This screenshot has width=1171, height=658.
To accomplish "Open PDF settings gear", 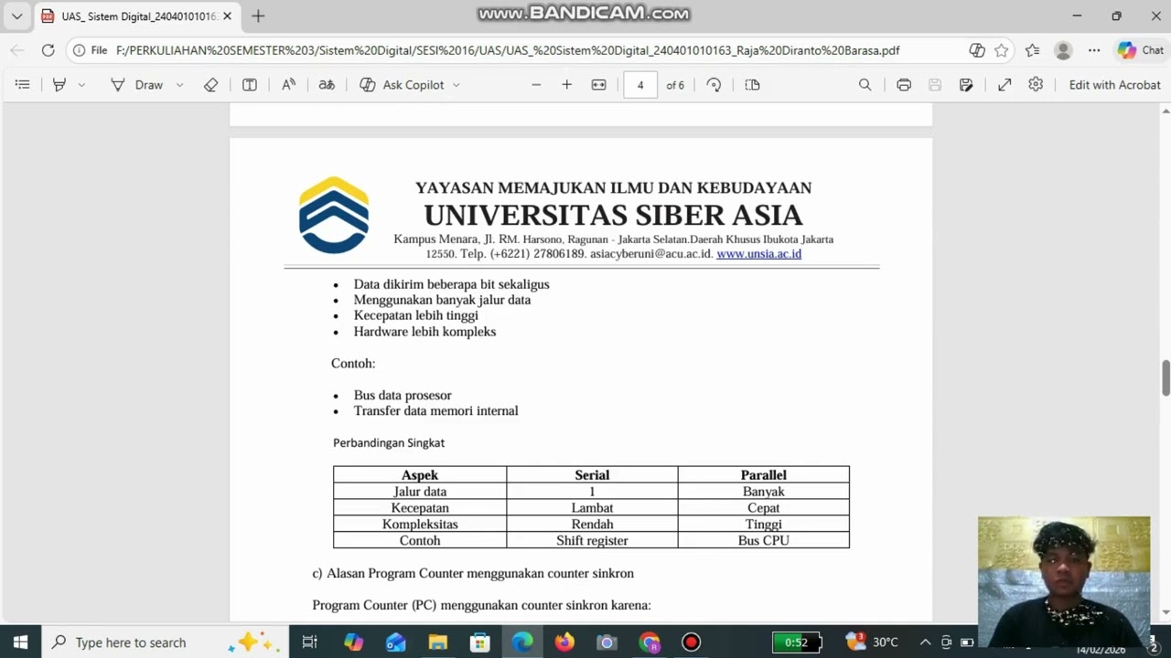I will (x=1036, y=85).
